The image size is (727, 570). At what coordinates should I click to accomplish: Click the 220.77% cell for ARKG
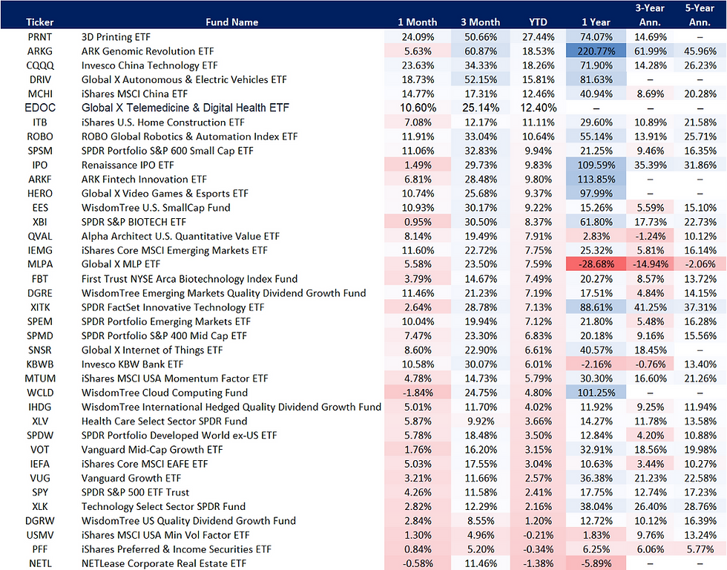tap(596, 51)
